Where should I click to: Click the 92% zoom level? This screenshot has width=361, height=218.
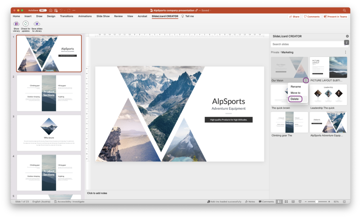(336, 202)
